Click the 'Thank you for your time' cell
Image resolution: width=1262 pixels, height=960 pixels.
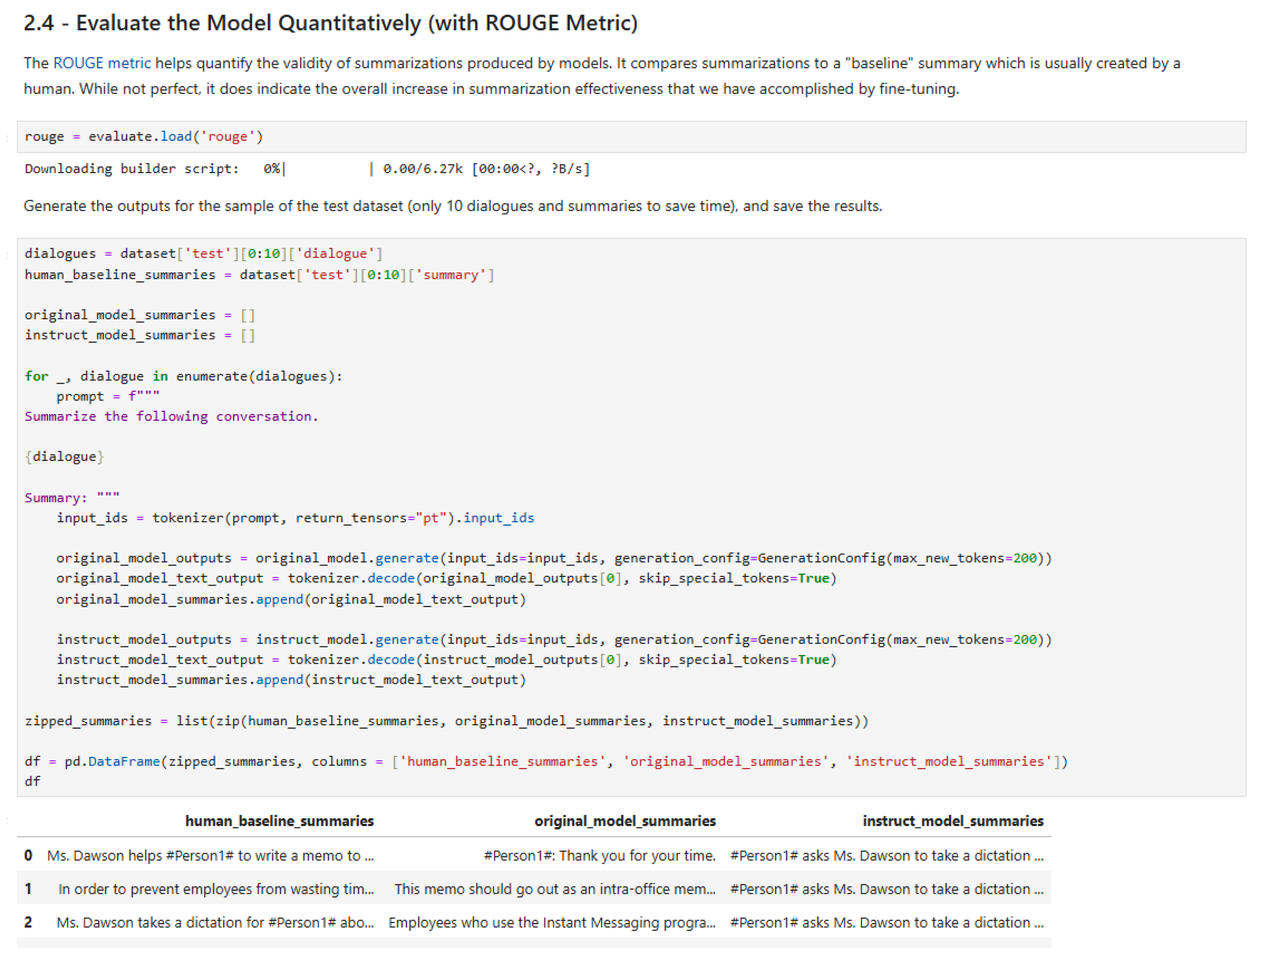[x=599, y=855]
